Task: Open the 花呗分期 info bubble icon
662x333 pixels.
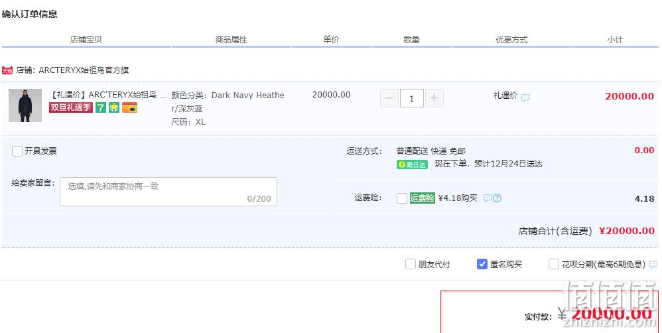Action: pyautogui.click(x=653, y=265)
